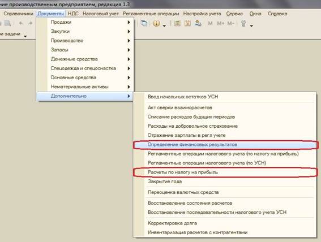Click the M- memory subtract button
This screenshot has height=242, width=321.
click(x=231, y=24)
